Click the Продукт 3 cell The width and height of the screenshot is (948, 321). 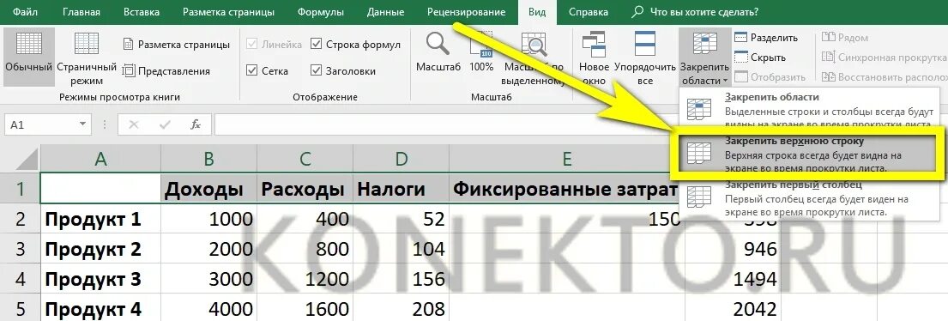pos(100,278)
